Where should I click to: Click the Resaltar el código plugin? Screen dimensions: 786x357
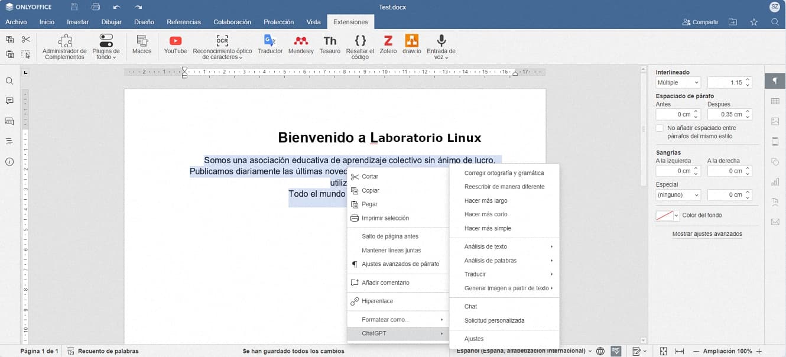[360, 46]
